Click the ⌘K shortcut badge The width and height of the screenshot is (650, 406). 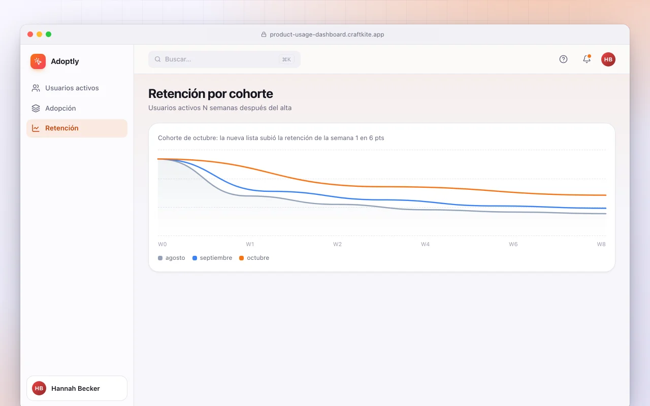(x=286, y=59)
